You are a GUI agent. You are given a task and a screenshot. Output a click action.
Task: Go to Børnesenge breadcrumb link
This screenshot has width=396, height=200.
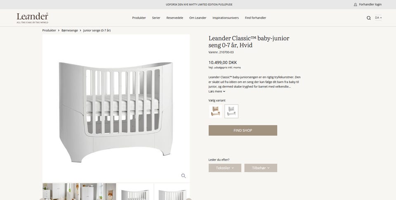[x=70, y=31]
